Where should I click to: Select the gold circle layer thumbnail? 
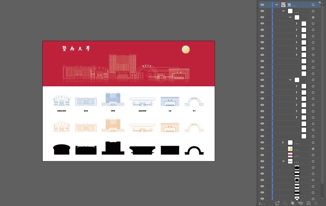coord(290,149)
